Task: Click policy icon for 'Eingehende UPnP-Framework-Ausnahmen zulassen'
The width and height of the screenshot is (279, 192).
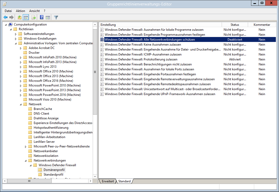Action: point(102,94)
